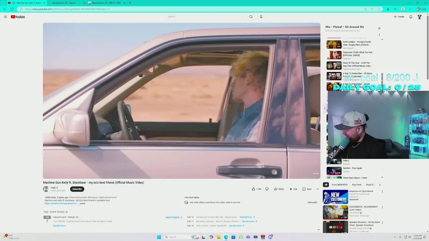Play Paramore That's What You Get
Viewport: 429px width, 241px height.
click(350, 55)
